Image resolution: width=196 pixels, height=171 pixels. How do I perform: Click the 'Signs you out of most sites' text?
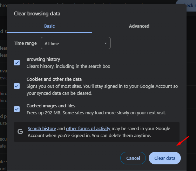102,90
